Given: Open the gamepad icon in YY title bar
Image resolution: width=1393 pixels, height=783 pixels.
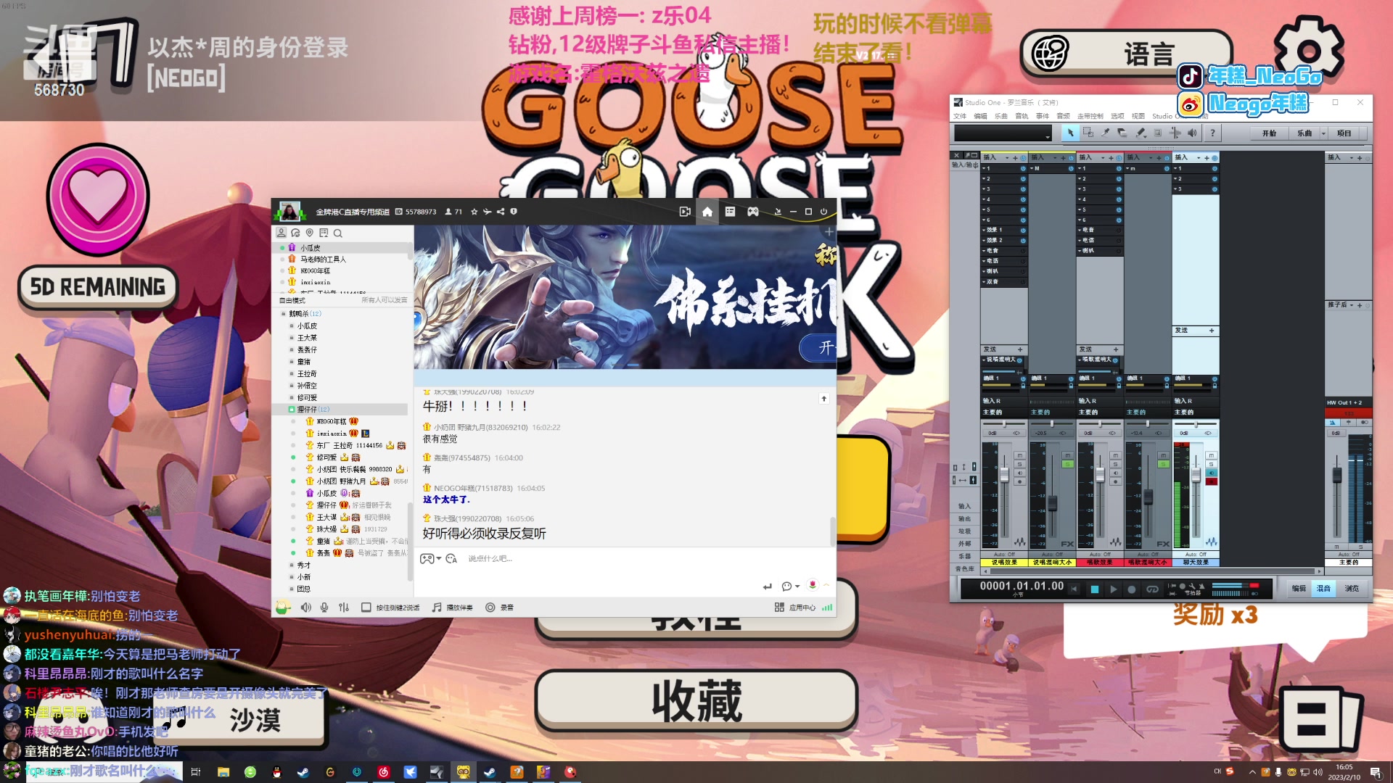Looking at the screenshot, I should pos(753,212).
